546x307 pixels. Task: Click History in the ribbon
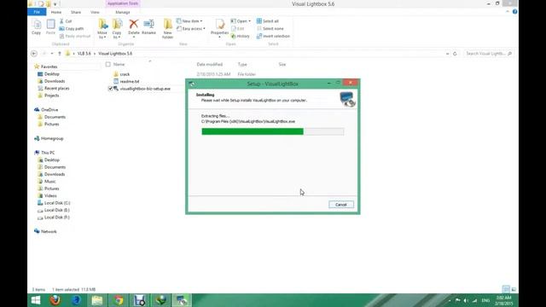(241, 36)
